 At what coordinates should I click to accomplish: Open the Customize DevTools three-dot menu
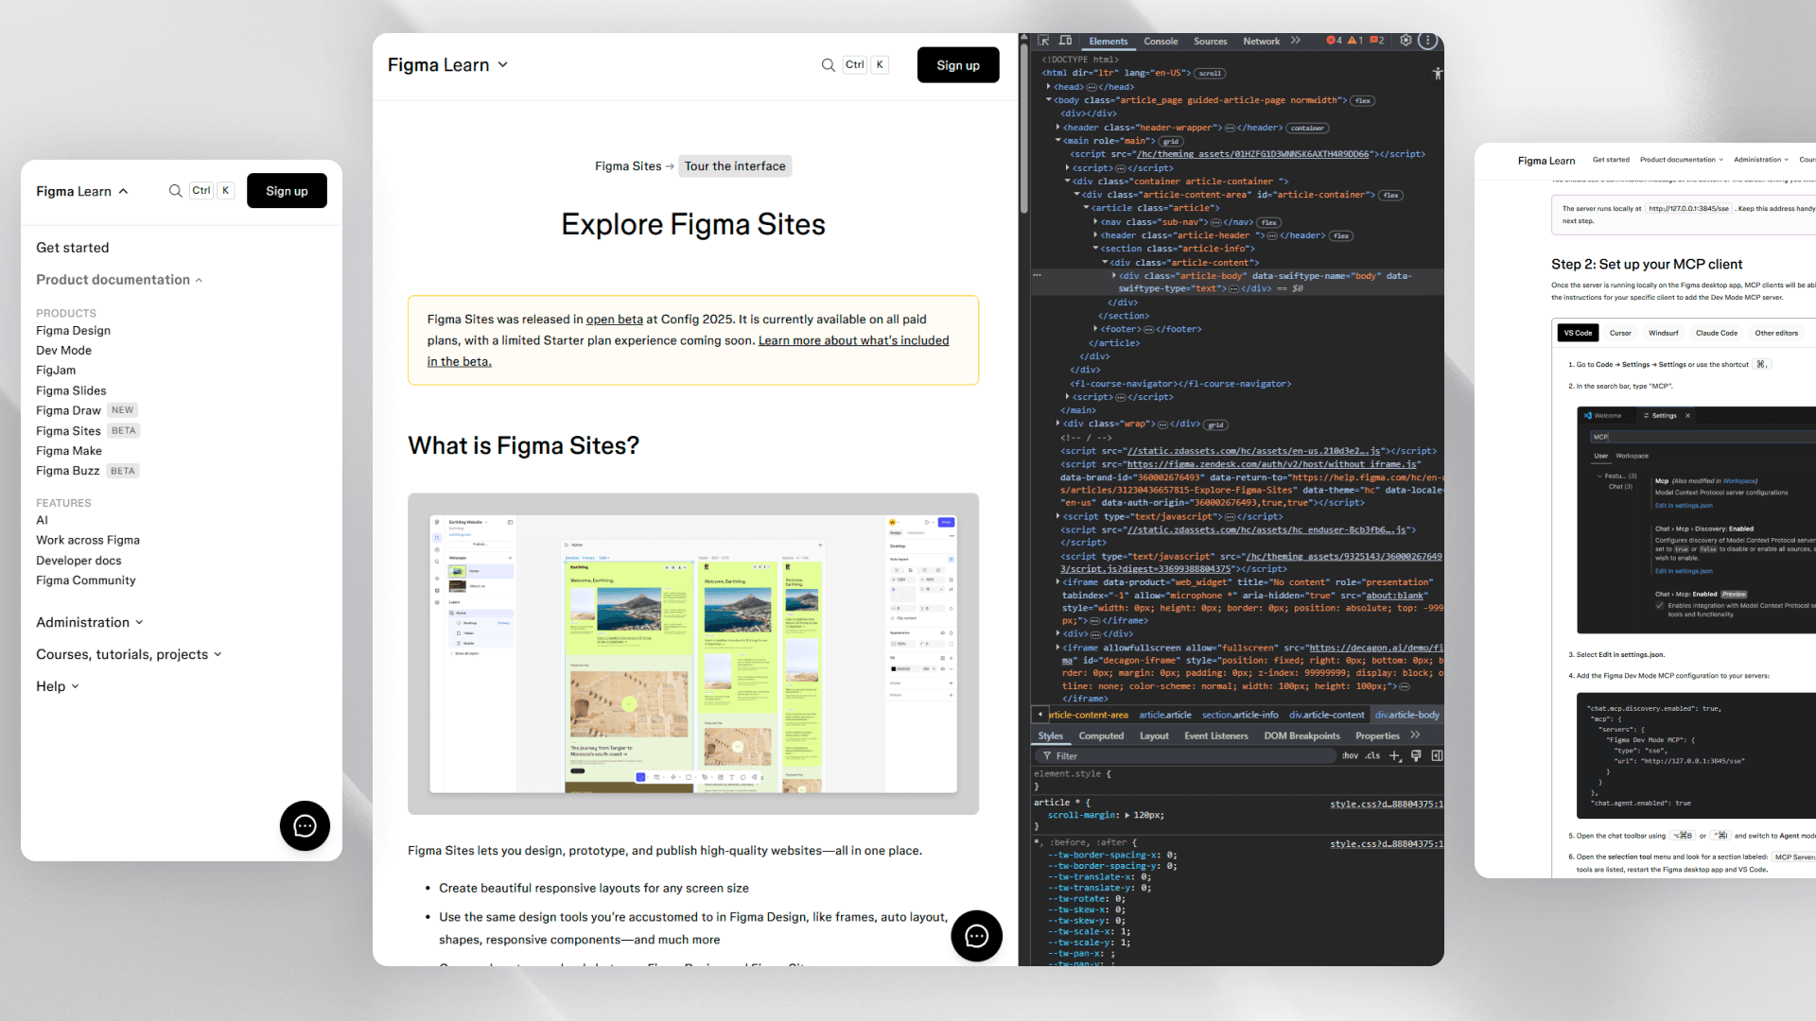[1429, 41]
